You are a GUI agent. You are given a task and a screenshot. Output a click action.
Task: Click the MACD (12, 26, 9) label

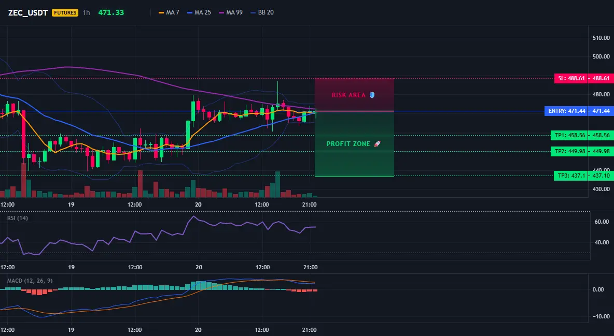pyautogui.click(x=30, y=281)
